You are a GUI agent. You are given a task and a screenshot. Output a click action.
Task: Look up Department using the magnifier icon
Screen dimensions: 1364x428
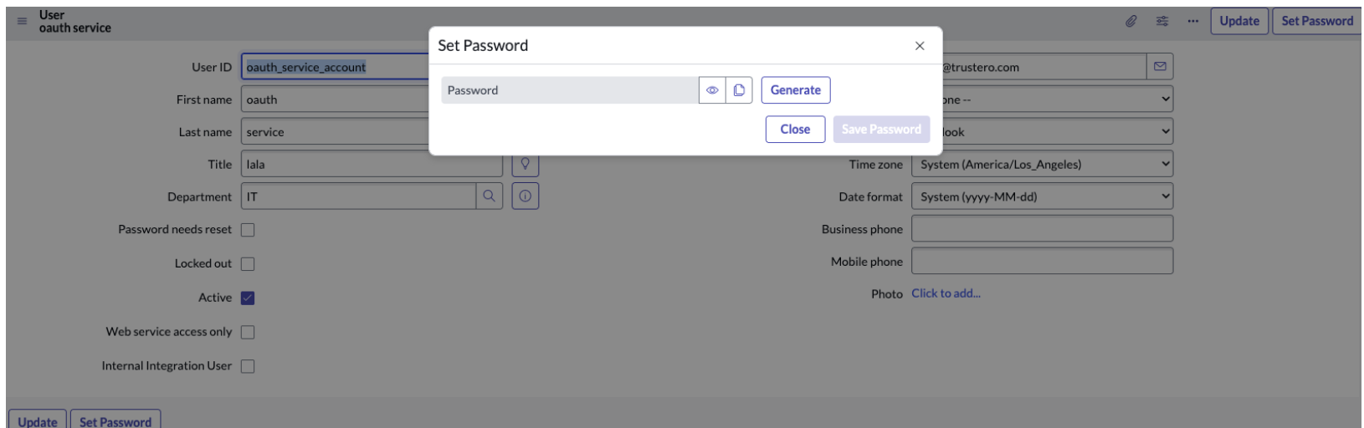tap(489, 196)
